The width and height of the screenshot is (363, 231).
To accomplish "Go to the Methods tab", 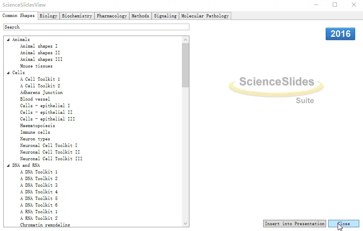I will 140,16.
